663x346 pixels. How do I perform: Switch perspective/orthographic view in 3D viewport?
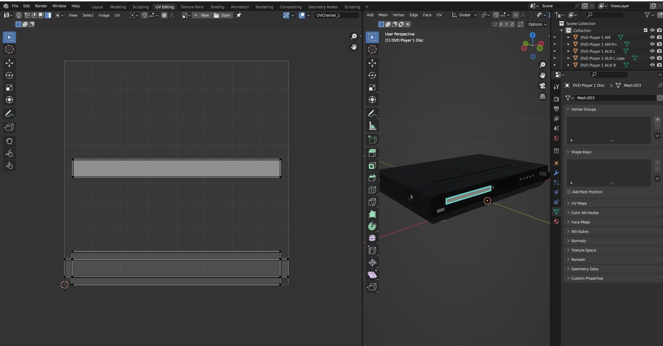(542, 96)
